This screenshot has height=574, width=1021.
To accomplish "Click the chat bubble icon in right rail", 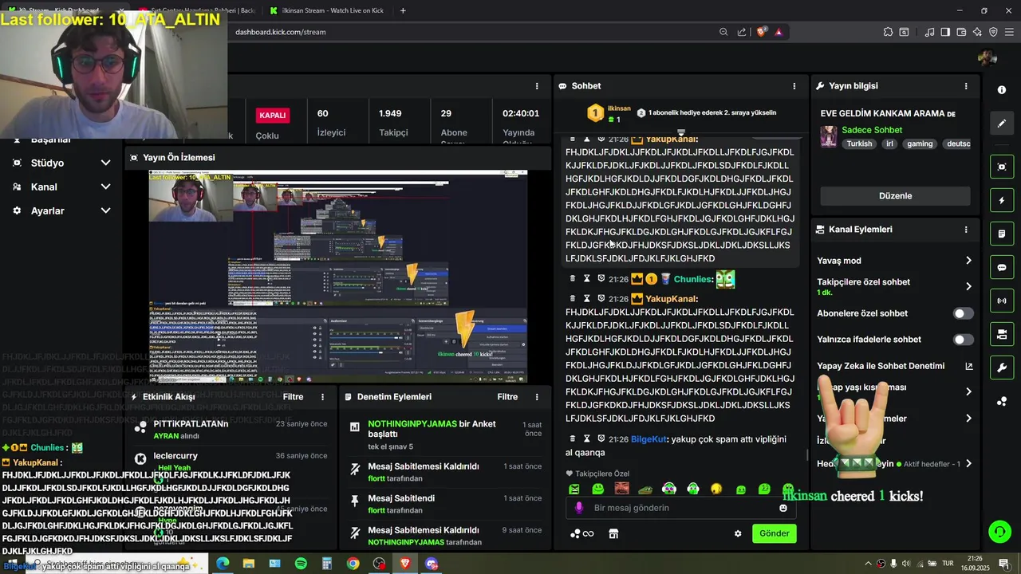I will click(1002, 267).
